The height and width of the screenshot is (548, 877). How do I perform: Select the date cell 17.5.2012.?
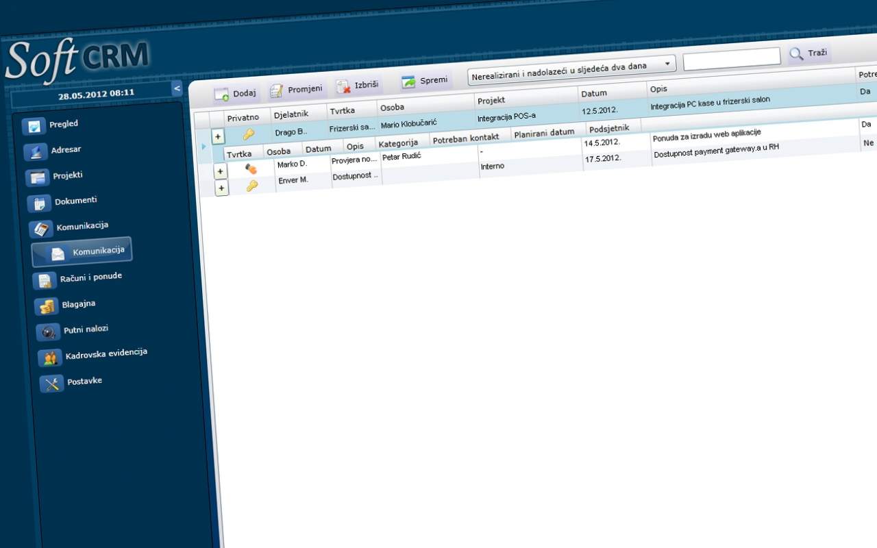[x=602, y=159]
